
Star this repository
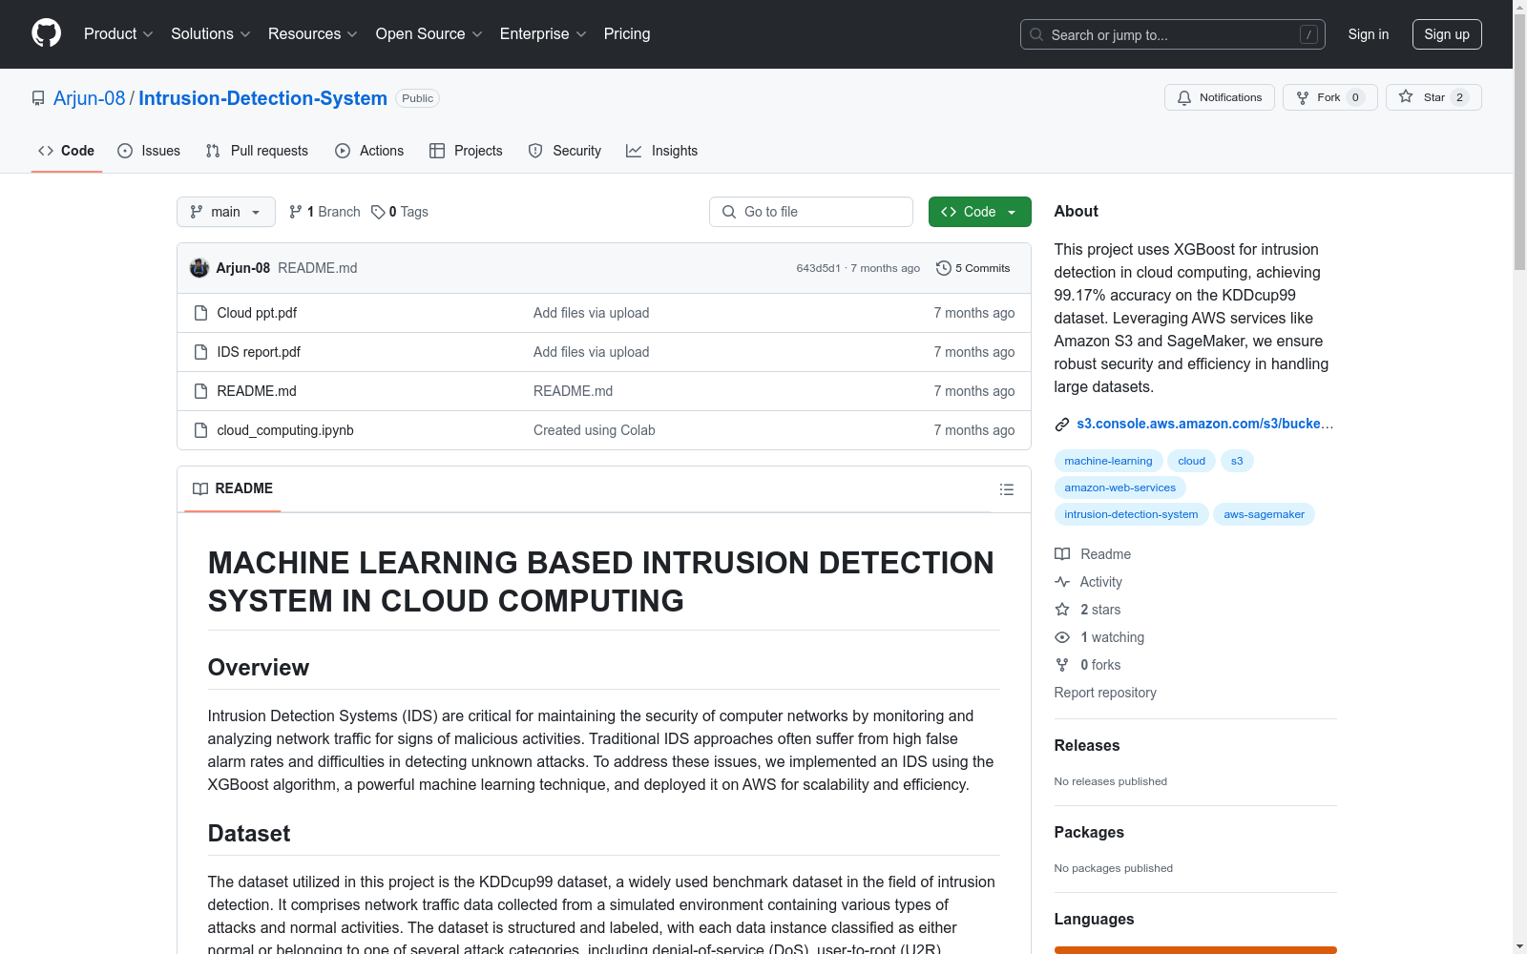[1433, 97]
